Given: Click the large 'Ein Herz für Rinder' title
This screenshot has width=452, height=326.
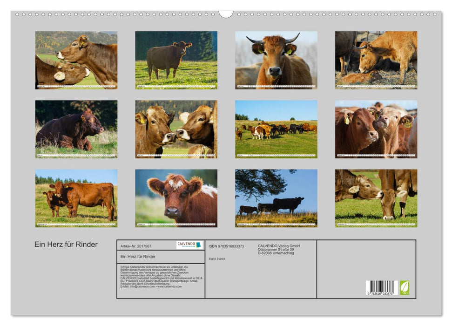Looking at the screenshot, I should pos(66,244).
